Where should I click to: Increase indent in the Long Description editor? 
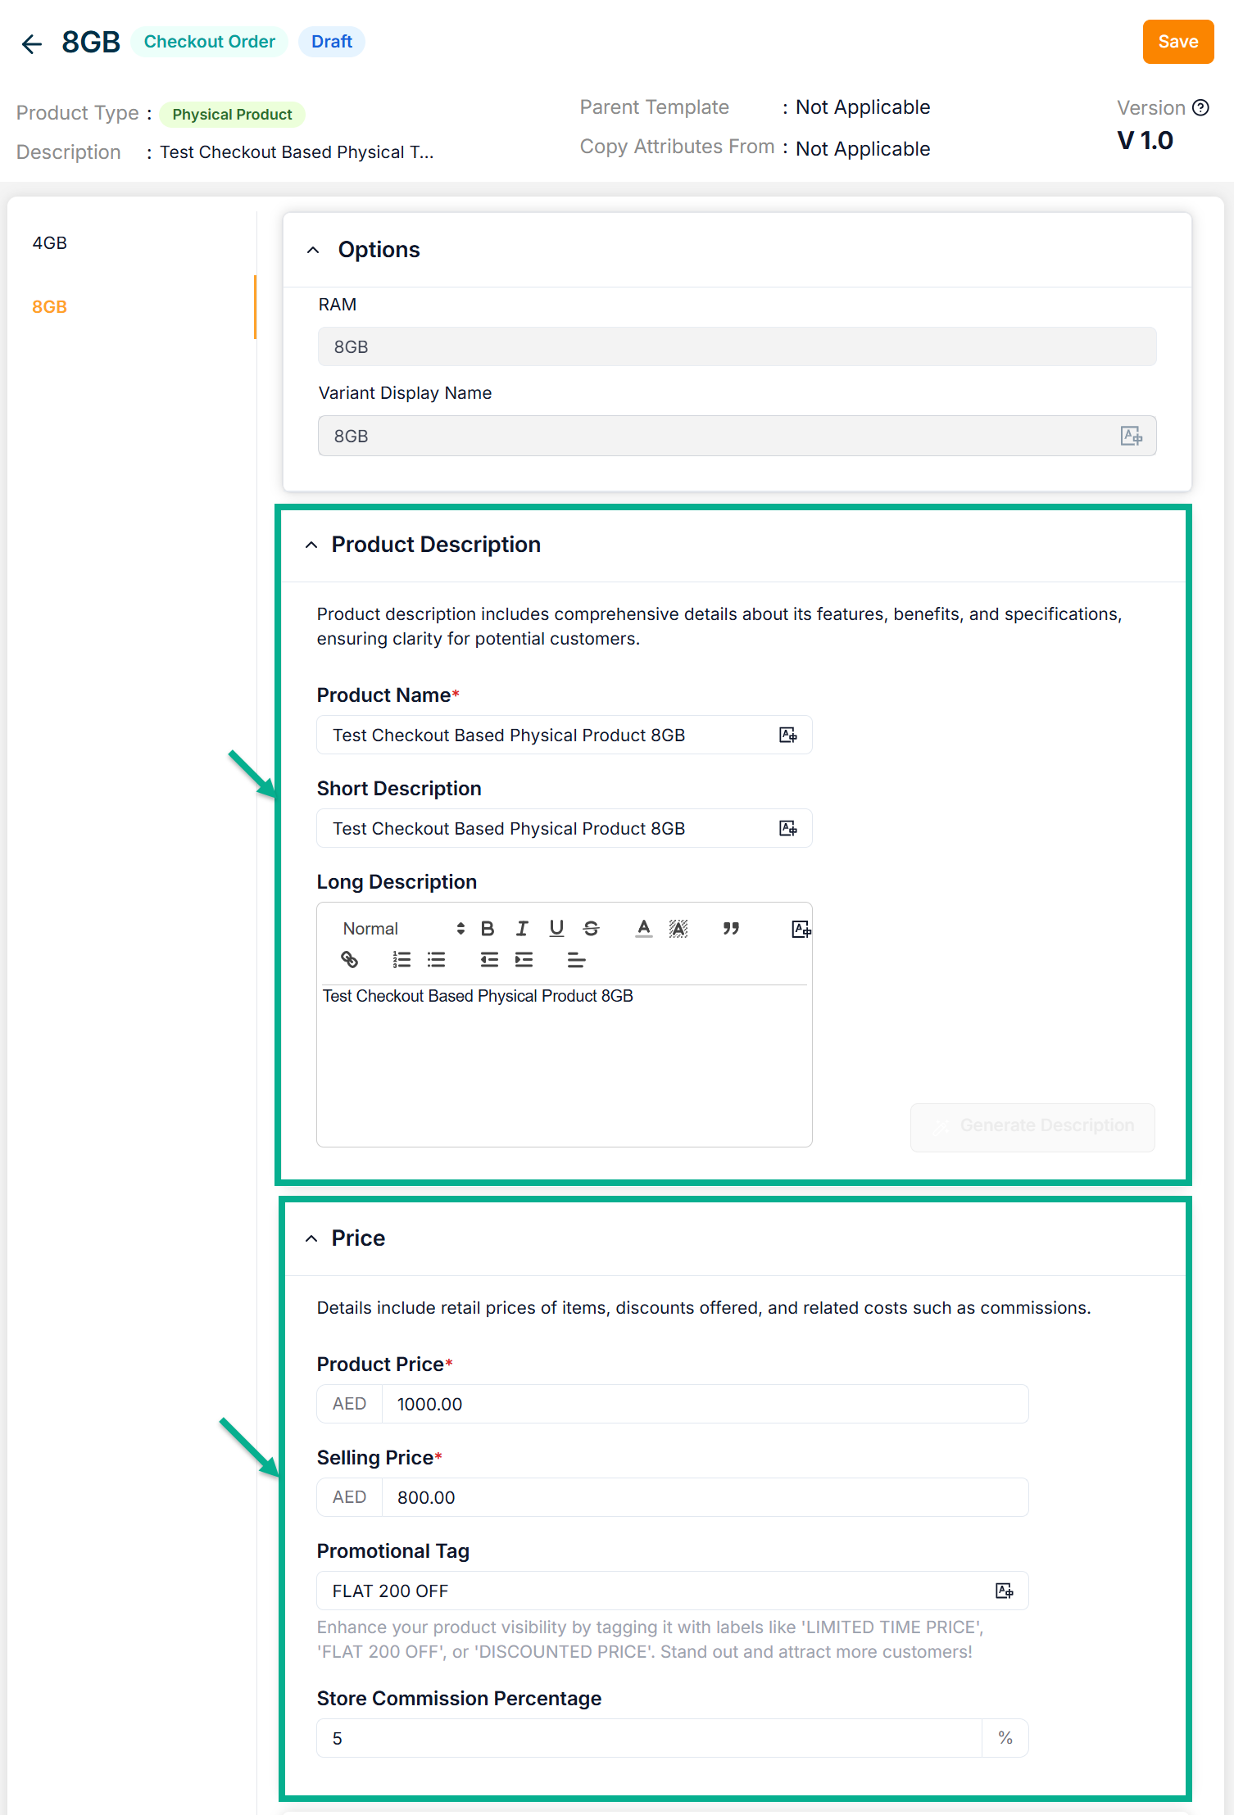[x=524, y=959]
